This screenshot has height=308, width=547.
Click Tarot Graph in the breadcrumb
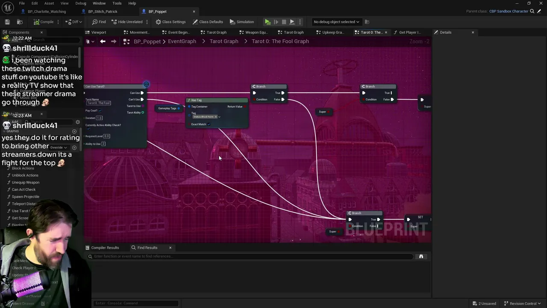point(224,41)
